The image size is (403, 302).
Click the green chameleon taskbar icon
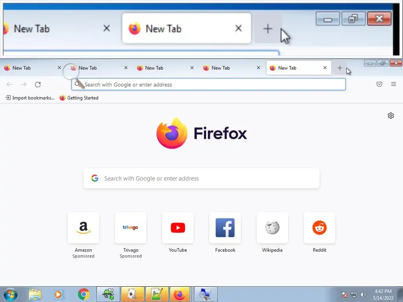[108, 294]
